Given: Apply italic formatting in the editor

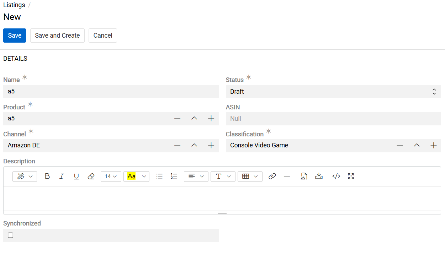Looking at the screenshot, I should click(62, 177).
